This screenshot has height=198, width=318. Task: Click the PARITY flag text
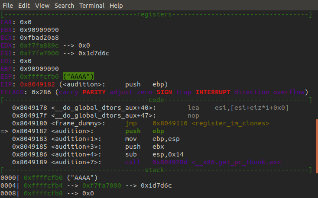click(94, 92)
